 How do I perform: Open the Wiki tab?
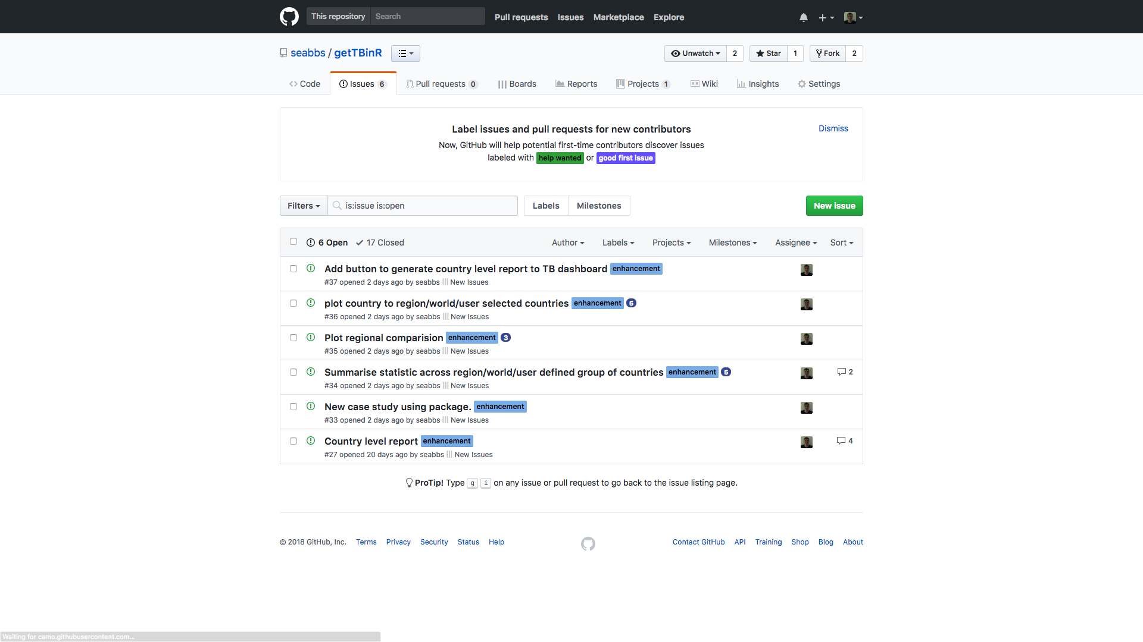(704, 84)
